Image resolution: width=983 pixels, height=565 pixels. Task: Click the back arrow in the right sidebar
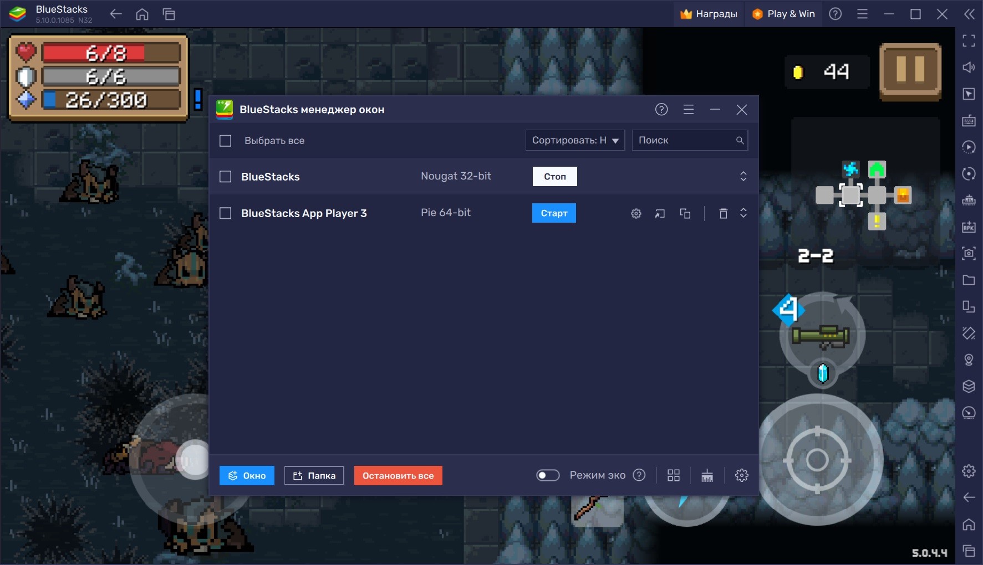[x=969, y=497]
